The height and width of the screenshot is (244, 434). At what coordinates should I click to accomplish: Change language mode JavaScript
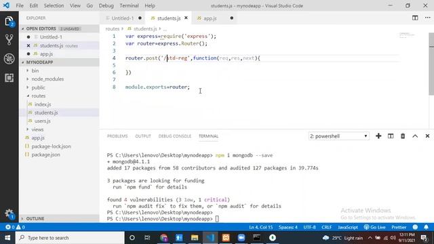pos(348,227)
